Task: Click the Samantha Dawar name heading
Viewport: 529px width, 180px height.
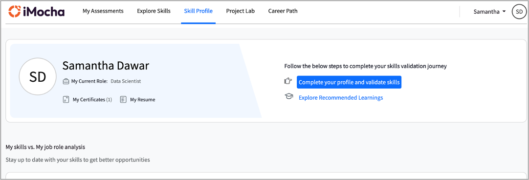Action: click(x=106, y=66)
